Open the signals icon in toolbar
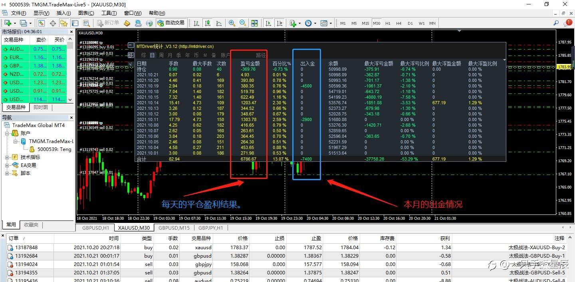 point(149,23)
